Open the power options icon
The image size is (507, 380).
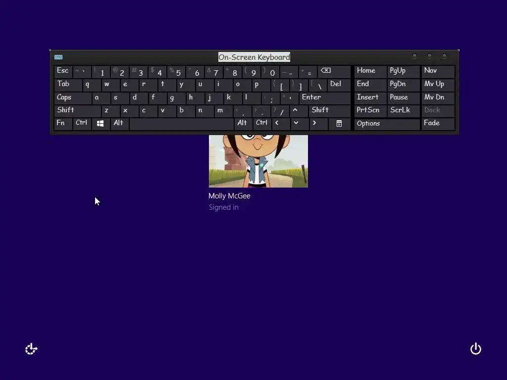(x=476, y=349)
